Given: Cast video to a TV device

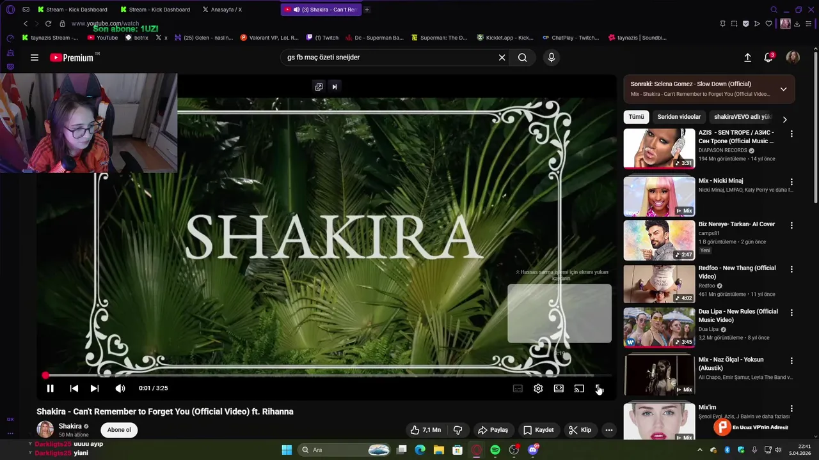Looking at the screenshot, I should [x=579, y=388].
